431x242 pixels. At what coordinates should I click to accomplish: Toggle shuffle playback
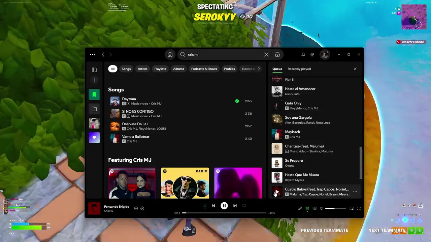pos(204,206)
